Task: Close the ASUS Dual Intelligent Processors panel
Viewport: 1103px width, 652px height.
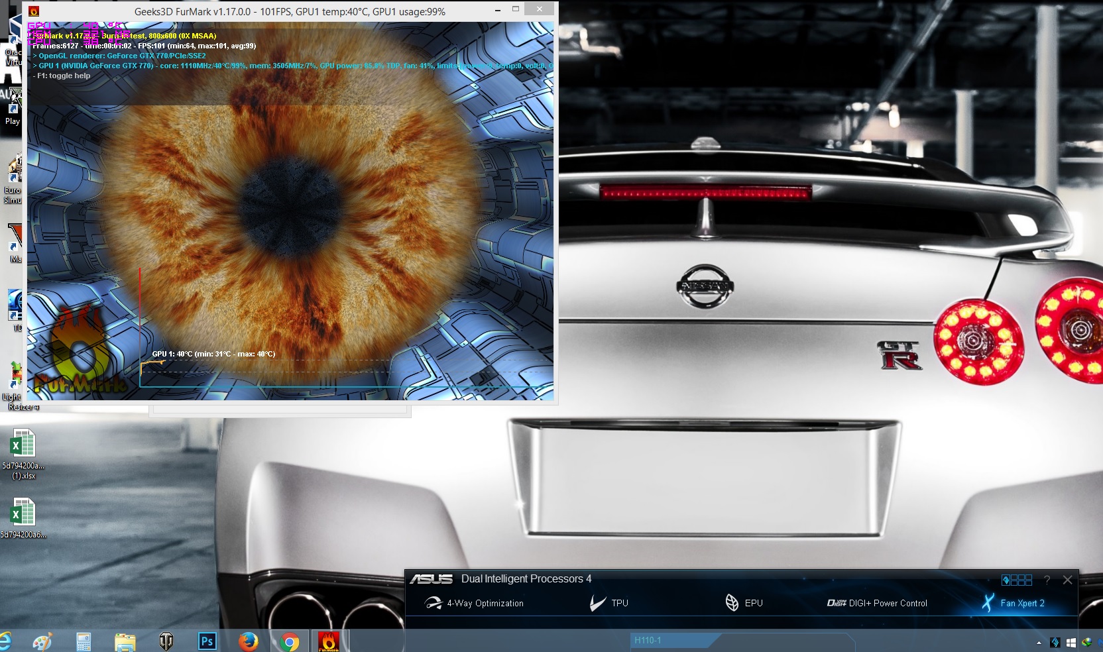Action: coord(1067,580)
